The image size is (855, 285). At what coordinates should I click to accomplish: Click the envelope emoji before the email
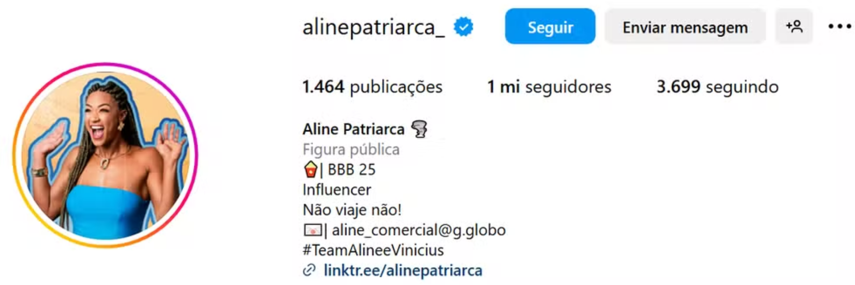tap(312, 230)
